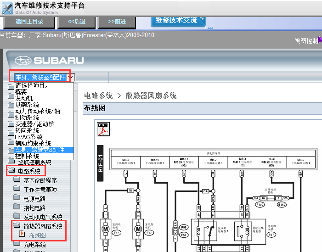Click folder icon beside 基本诊断程序
Viewport: 322px width, 252px height.
(17, 179)
